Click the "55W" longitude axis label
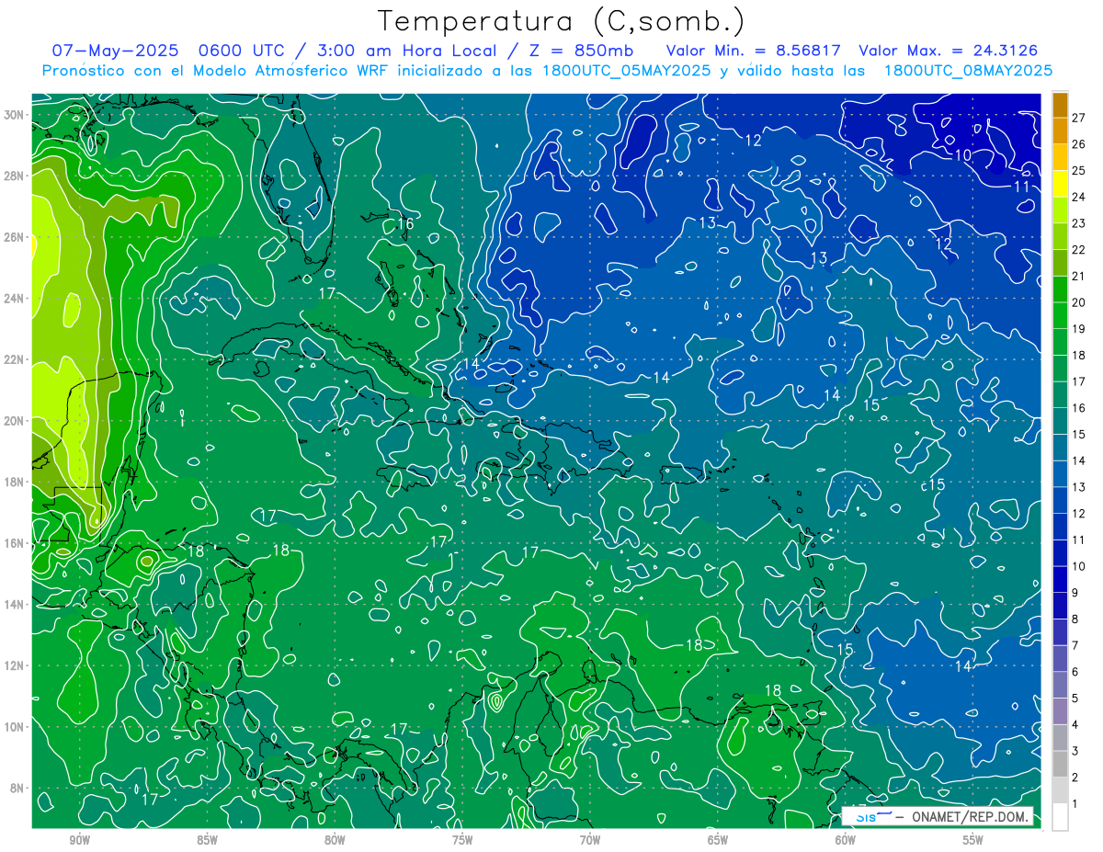Screen dimensions: 1103x852 (x=973, y=840)
